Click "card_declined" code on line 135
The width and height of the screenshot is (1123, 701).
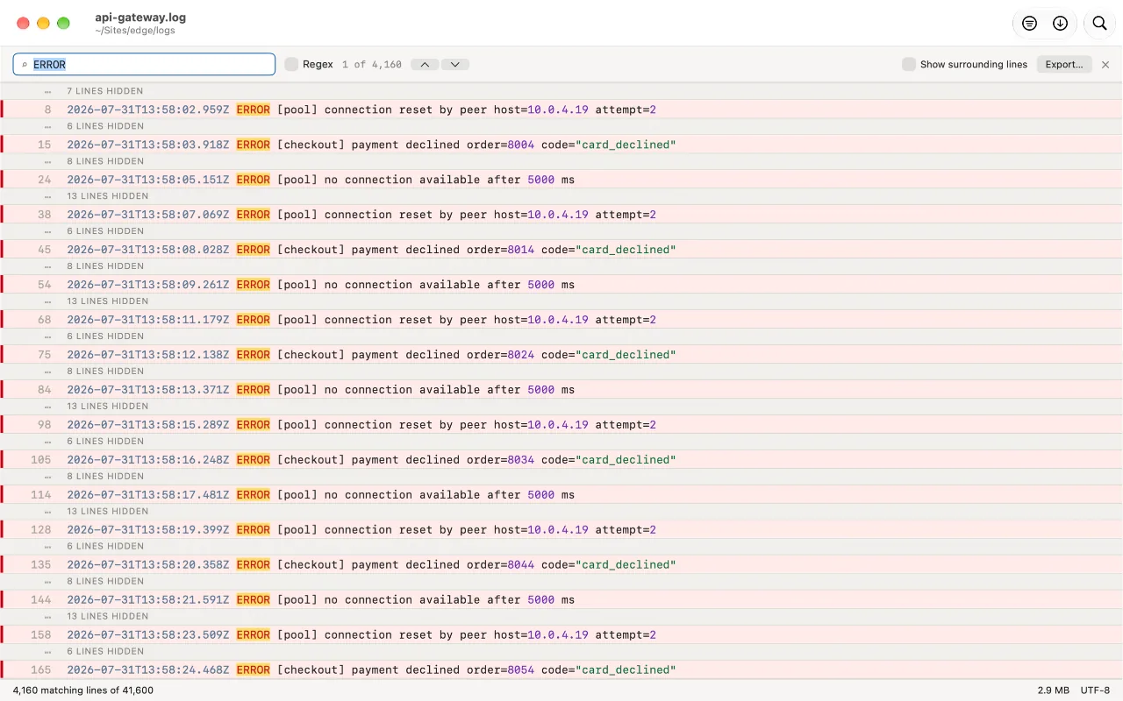[x=626, y=565]
